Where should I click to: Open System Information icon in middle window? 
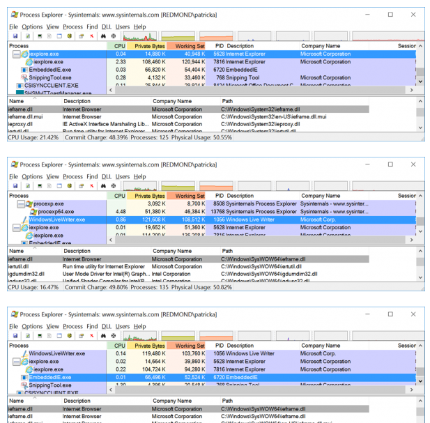[40, 186]
